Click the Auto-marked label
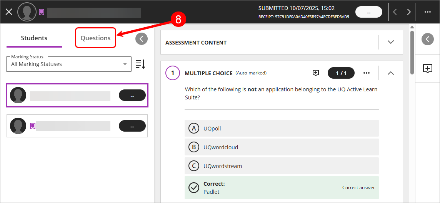 pos(251,73)
